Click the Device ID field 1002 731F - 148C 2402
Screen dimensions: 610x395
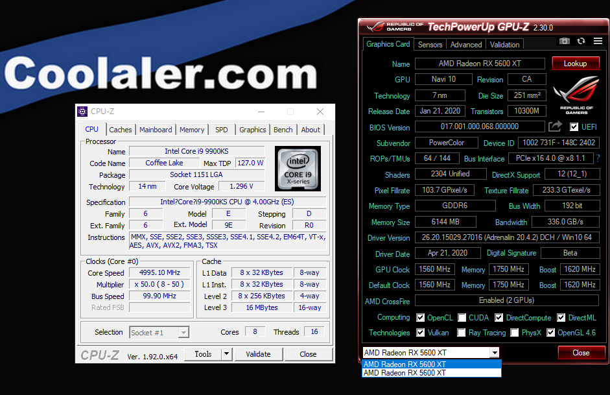pyautogui.click(x=559, y=143)
